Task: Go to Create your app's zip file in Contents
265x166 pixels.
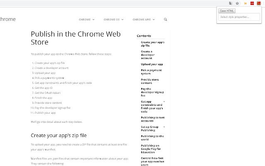Action: (153, 44)
